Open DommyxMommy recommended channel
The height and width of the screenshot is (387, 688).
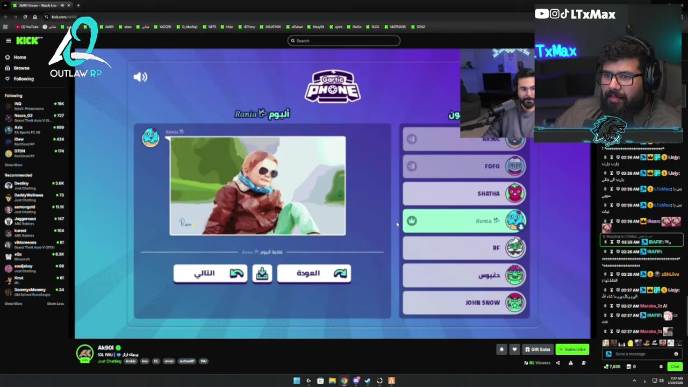click(x=34, y=291)
